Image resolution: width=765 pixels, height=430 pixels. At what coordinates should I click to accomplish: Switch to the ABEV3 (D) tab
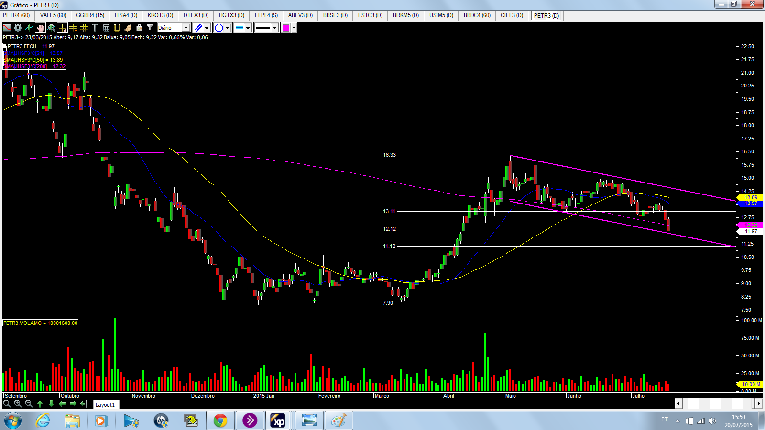300,15
